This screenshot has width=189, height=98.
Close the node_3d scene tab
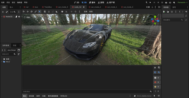[84, 7]
